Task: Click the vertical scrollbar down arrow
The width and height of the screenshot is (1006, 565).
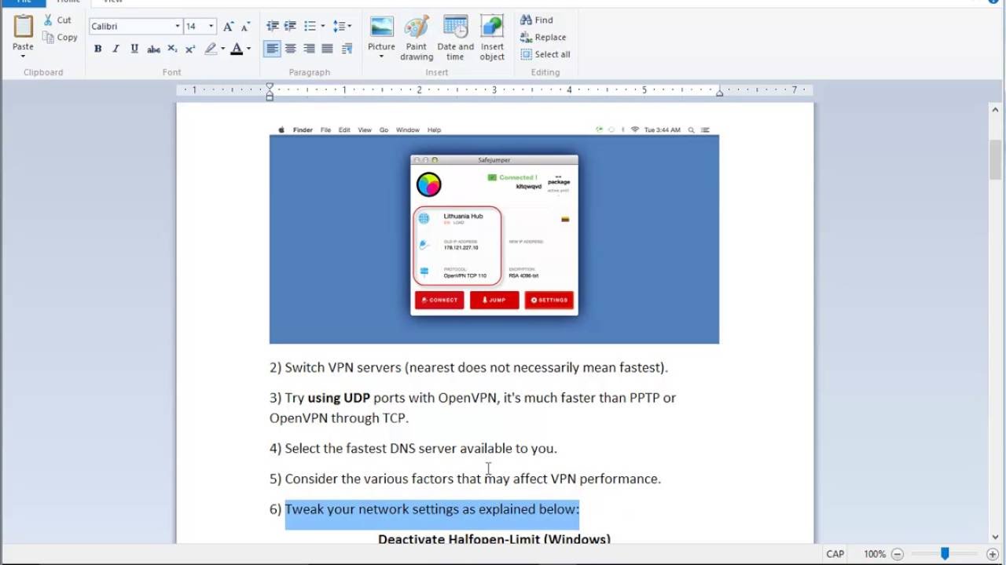Action: point(996,538)
